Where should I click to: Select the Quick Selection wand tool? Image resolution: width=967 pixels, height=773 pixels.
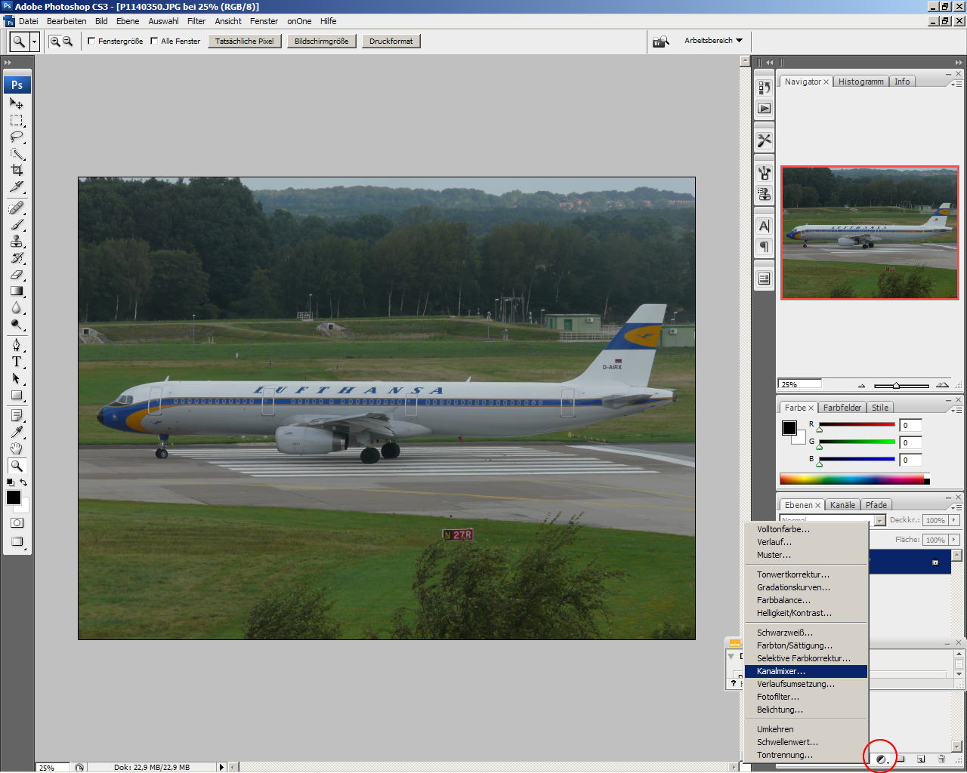pos(17,153)
